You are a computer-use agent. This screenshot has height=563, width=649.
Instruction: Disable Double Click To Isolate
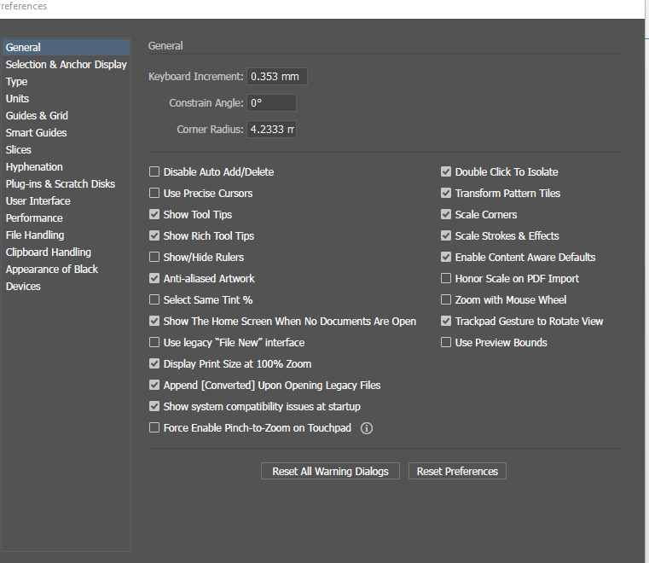446,171
